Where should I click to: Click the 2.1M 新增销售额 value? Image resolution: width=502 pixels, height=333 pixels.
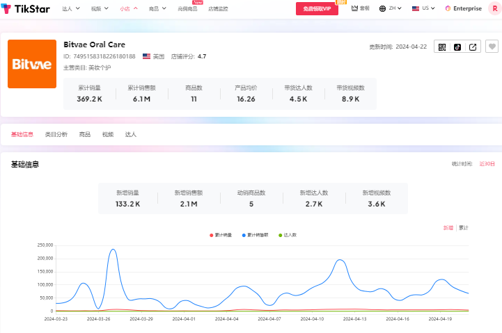tap(189, 204)
